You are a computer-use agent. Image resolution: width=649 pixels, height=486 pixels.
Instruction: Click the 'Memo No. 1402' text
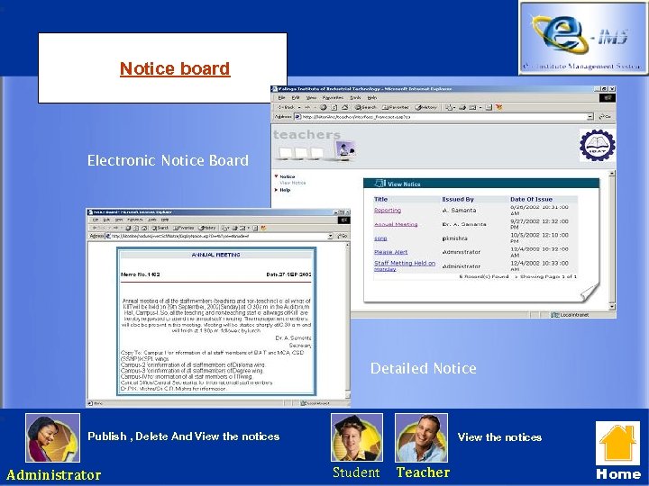[x=141, y=274]
